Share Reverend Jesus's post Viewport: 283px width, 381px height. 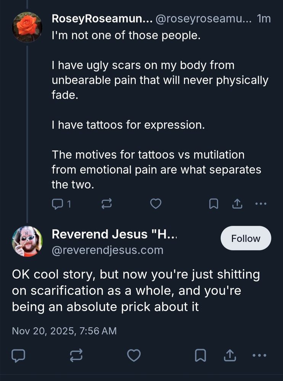click(x=230, y=355)
